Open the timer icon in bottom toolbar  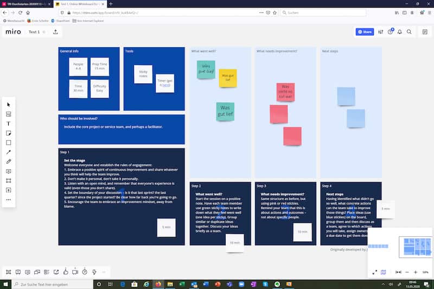coord(85,272)
